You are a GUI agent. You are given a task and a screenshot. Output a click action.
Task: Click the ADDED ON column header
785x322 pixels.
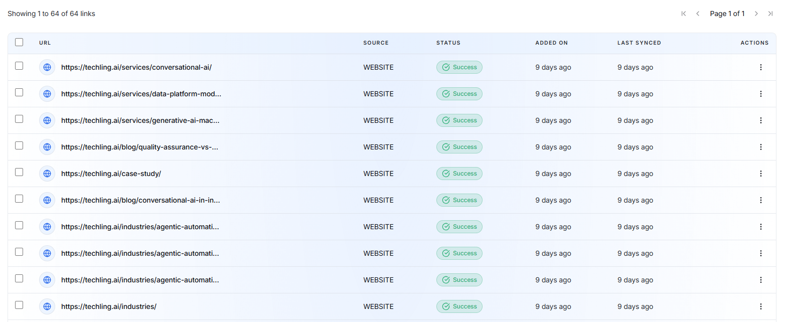coord(552,43)
